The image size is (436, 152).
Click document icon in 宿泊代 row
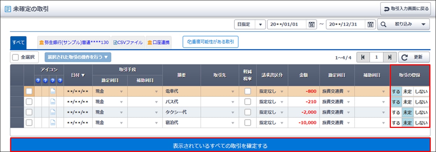click(52, 123)
